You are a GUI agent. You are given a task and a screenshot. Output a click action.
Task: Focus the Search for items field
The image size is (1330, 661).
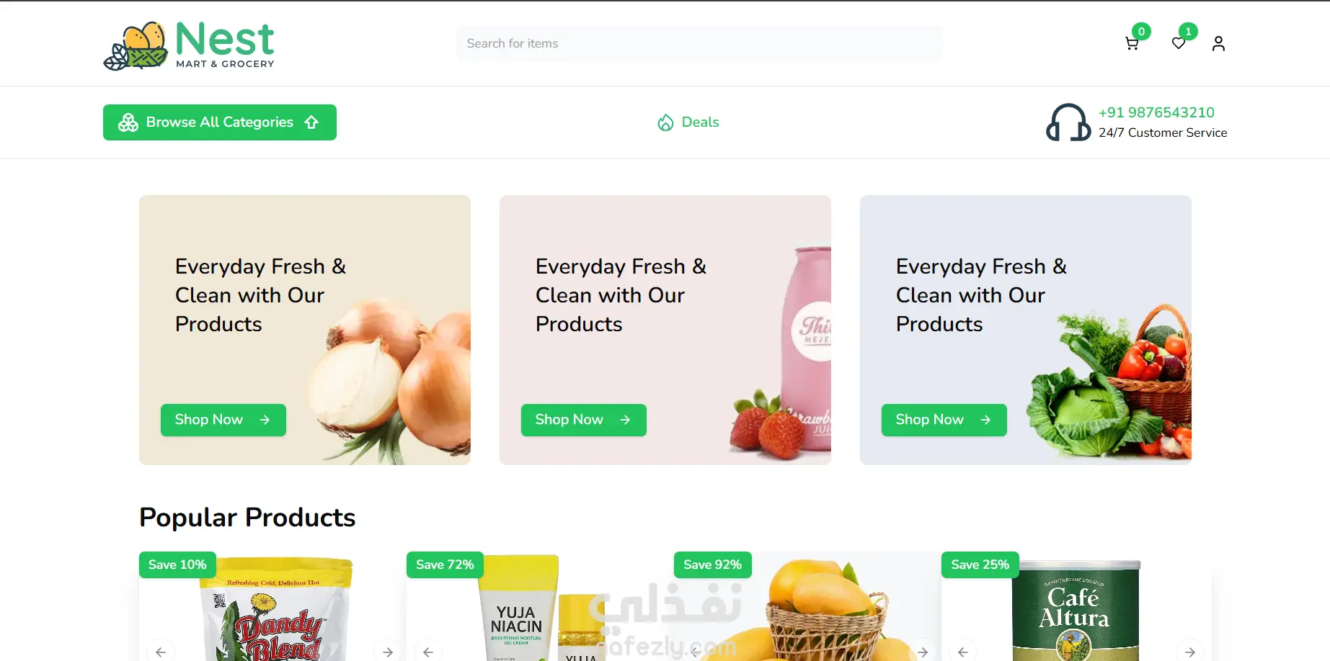pos(699,43)
